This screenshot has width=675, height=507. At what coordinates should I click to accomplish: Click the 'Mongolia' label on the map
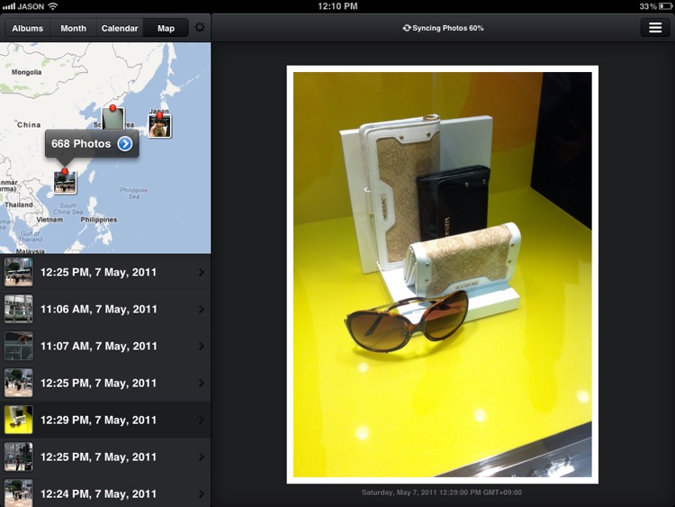[27, 72]
